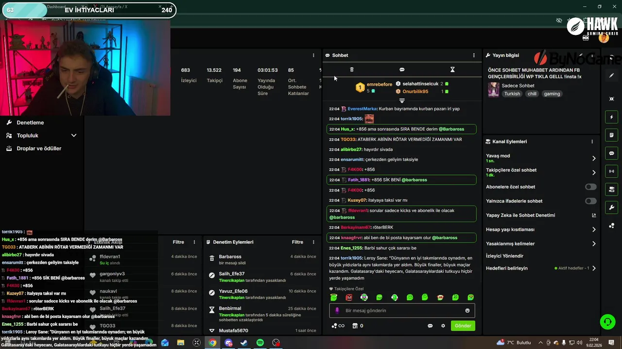The width and height of the screenshot is (622, 349).
Task: Click the lightning bolt quick action
Action: [612, 117]
